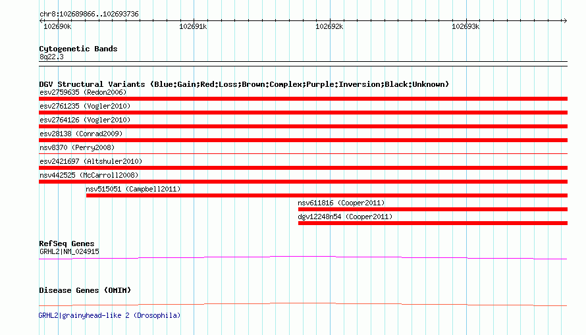This screenshot has height=335, width=586.
Task: Click the orange OMIM disease gene line
Action: [x=303, y=304]
